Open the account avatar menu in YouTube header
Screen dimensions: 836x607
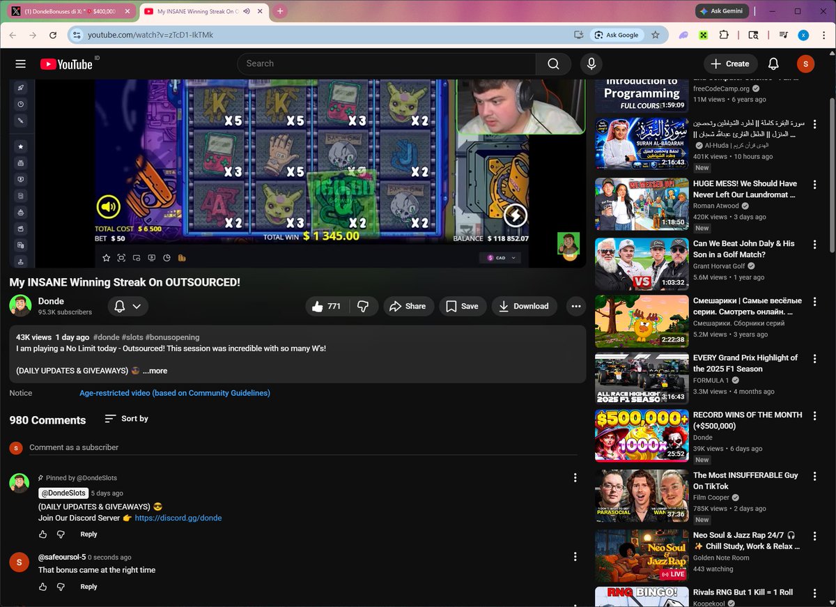pyautogui.click(x=805, y=63)
